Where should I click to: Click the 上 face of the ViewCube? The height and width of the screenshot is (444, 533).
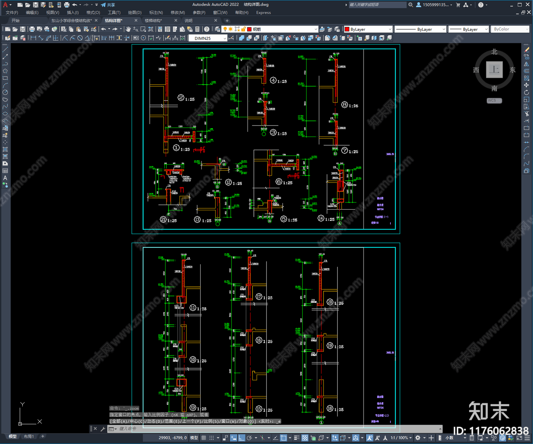(494, 70)
